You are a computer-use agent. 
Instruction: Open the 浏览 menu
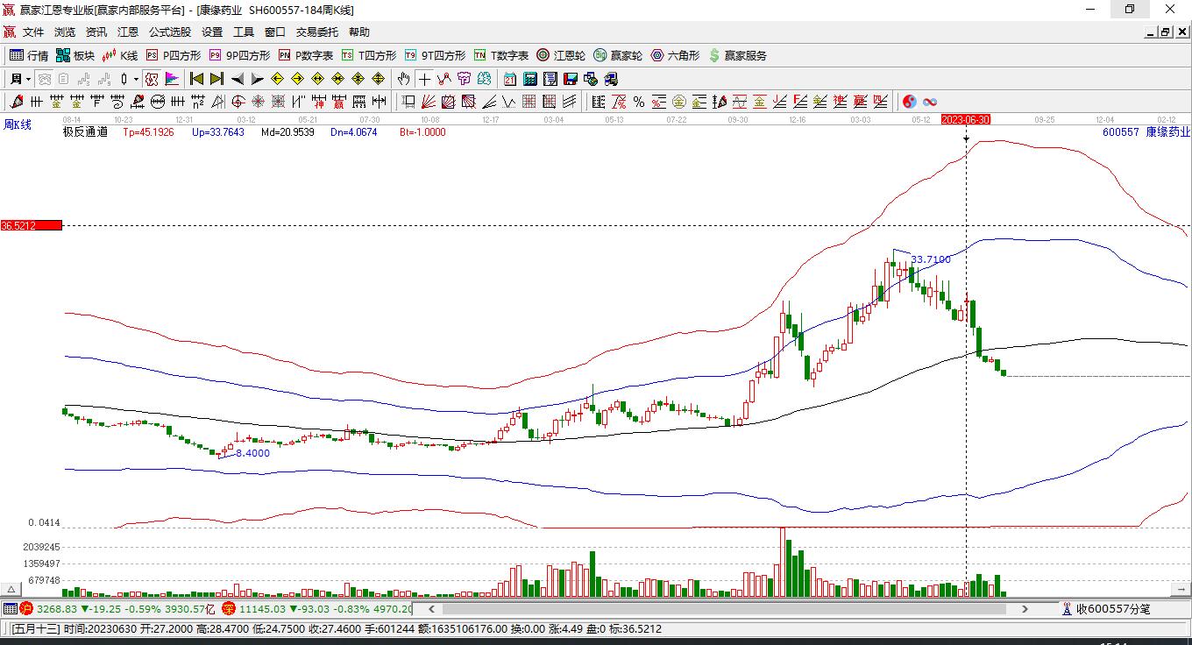(x=65, y=32)
